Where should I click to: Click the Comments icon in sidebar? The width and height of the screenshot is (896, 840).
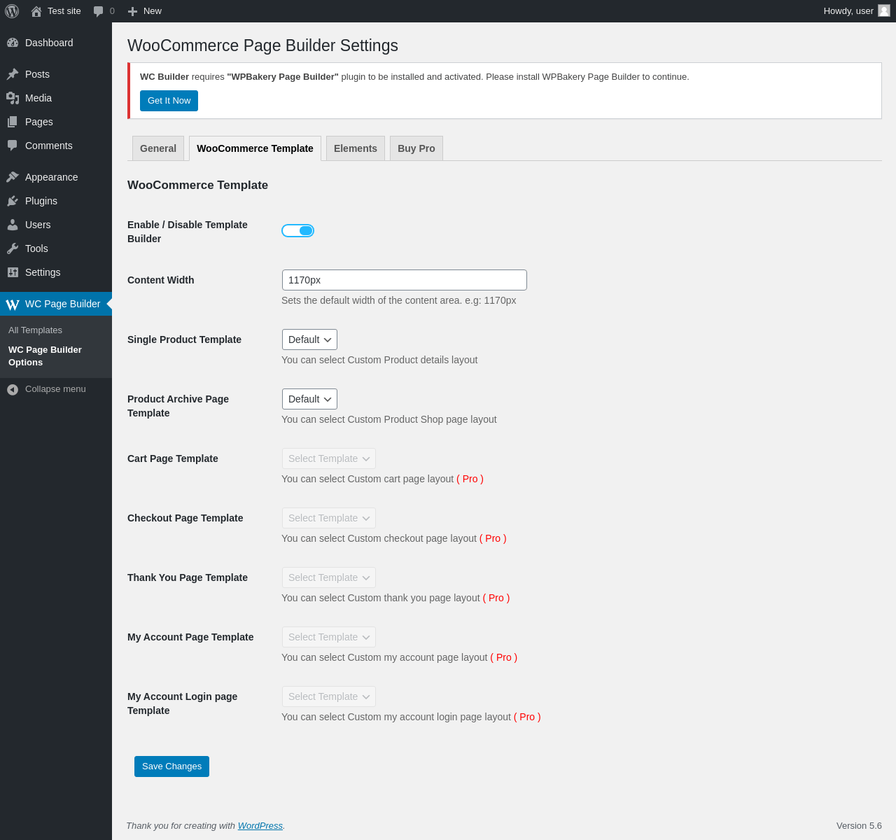(13, 146)
